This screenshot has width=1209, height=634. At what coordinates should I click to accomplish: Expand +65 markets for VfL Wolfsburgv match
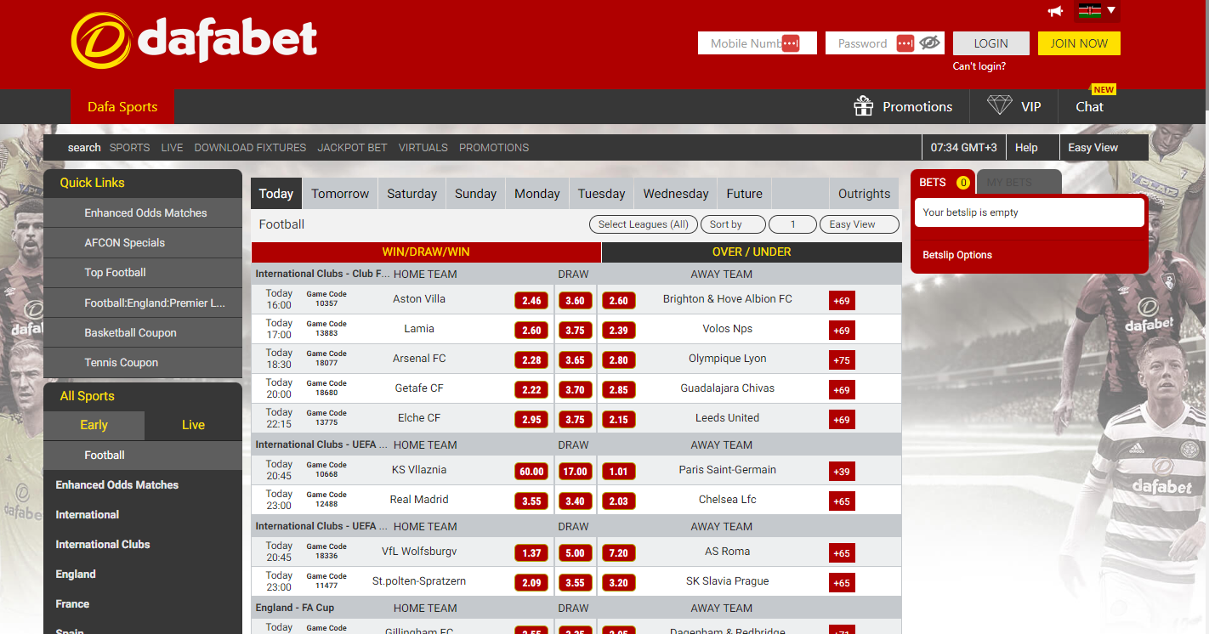click(842, 553)
